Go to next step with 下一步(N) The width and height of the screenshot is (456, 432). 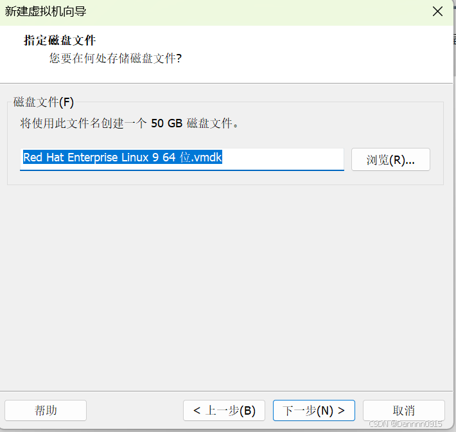(314, 410)
